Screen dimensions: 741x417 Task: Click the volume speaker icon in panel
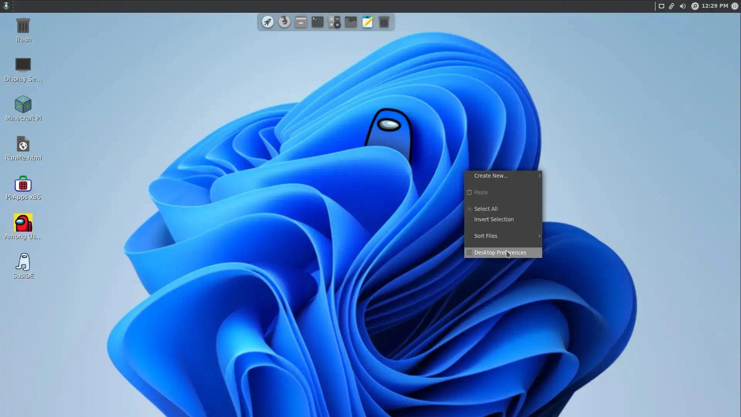point(683,6)
